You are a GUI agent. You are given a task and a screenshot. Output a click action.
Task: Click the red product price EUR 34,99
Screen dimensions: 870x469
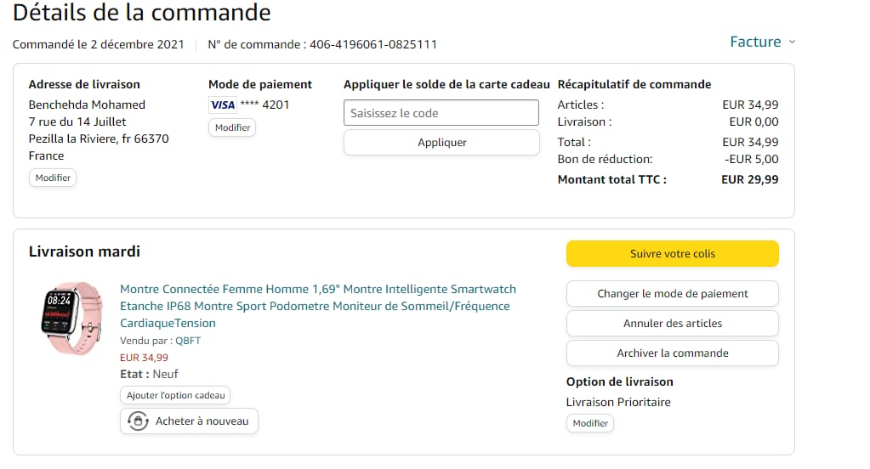point(144,358)
